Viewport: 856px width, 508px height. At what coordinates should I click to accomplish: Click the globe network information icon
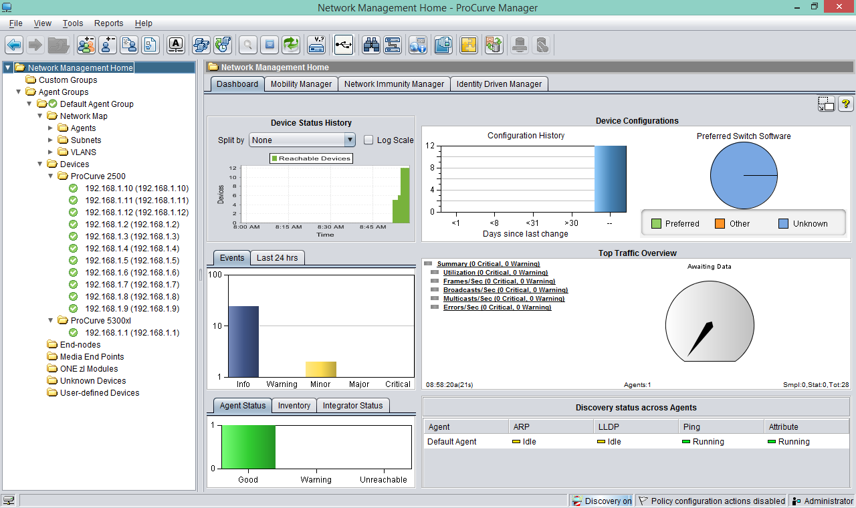coord(417,45)
